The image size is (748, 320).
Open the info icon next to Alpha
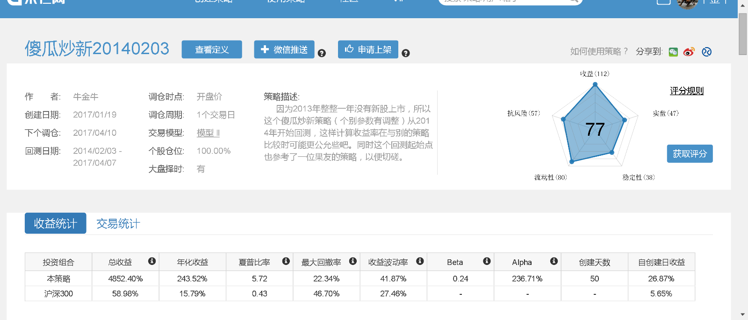[554, 261]
